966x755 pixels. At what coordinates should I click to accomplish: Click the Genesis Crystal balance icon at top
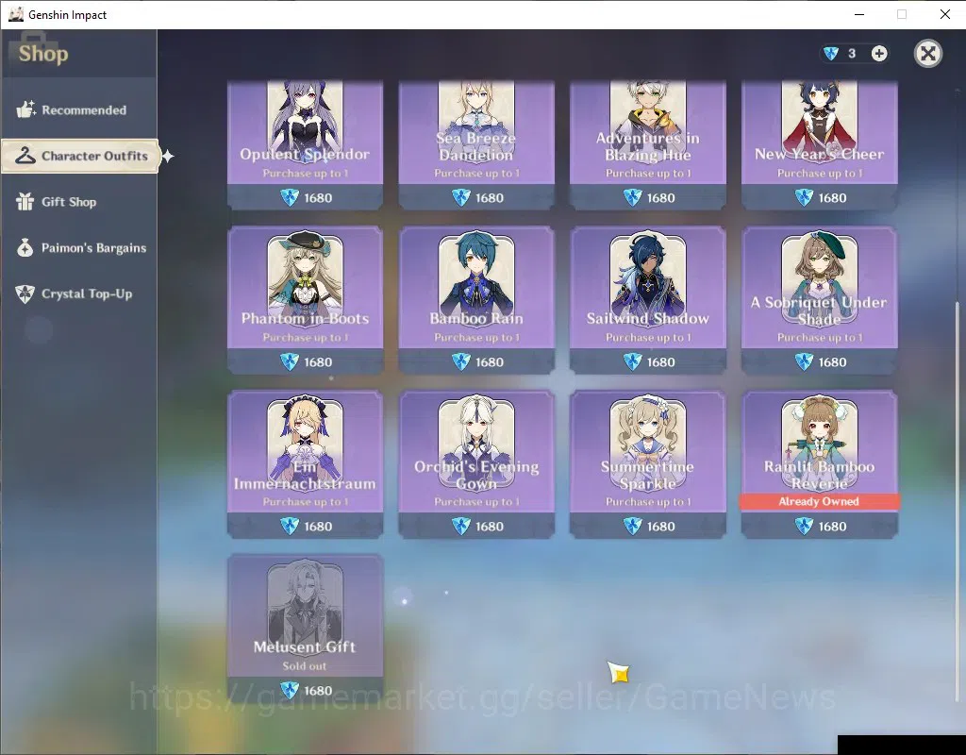[830, 54]
